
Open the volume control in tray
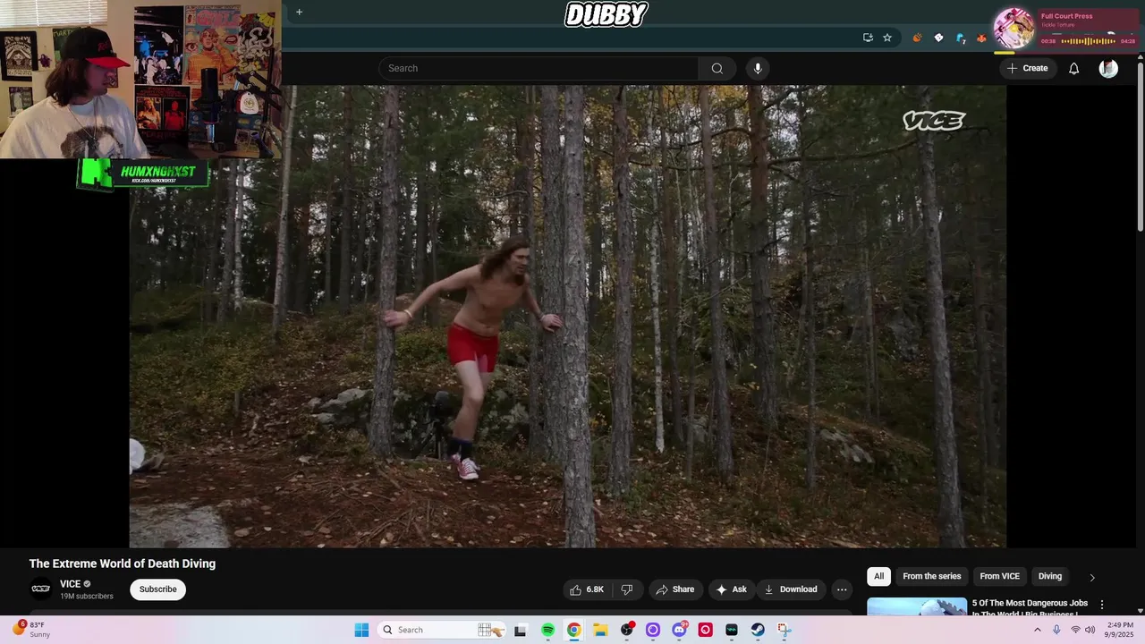click(1090, 630)
